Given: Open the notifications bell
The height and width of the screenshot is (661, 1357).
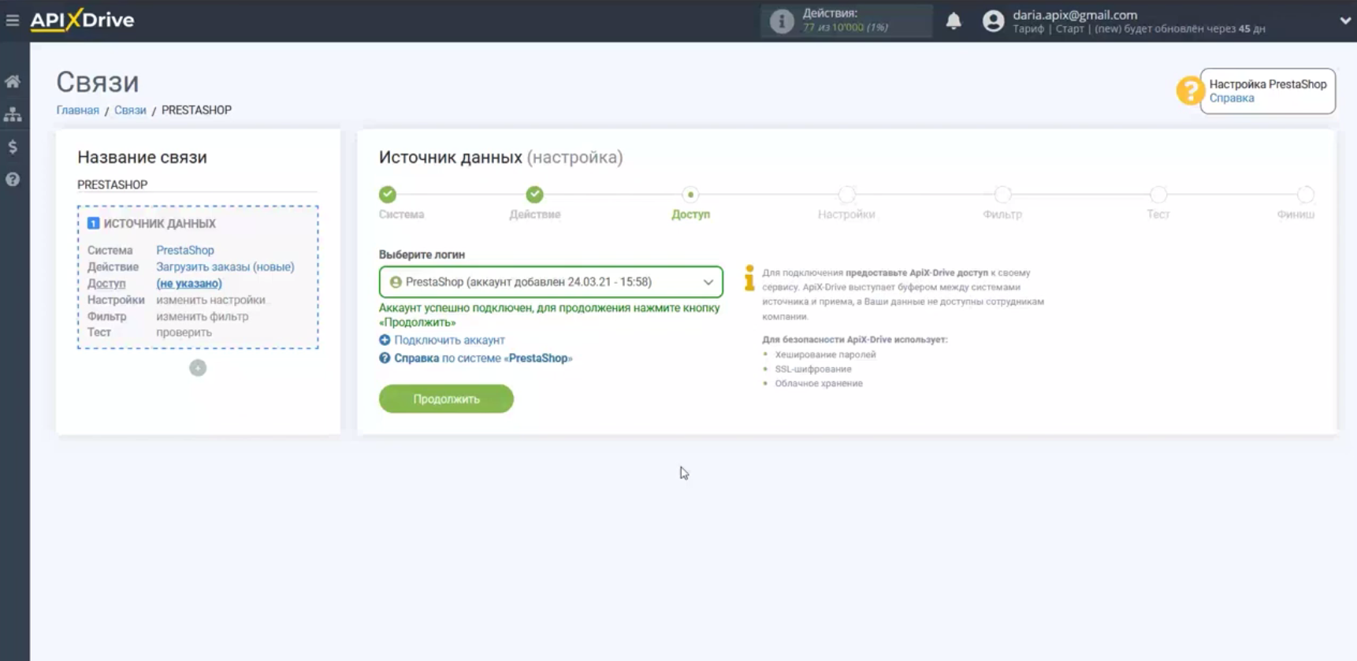Looking at the screenshot, I should tap(954, 20).
